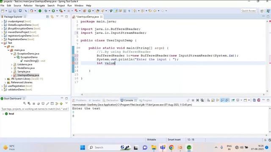Collapse the import fold on line 3
Viewport: 271px width, 152px height.
[79, 29]
